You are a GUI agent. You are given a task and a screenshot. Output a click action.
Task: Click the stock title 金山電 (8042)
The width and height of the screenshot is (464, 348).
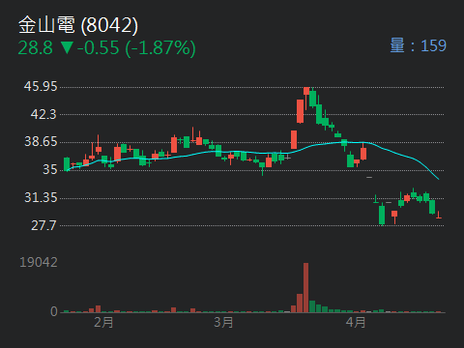(x=78, y=25)
